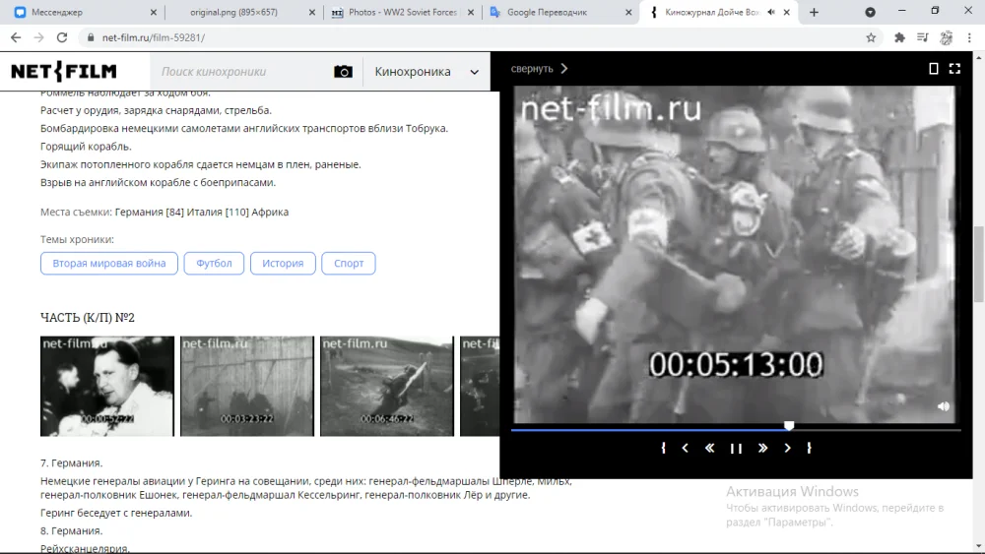The image size is (985, 554).
Task: Close the Мессенджер tab
Action: click(x=154, y=12)
